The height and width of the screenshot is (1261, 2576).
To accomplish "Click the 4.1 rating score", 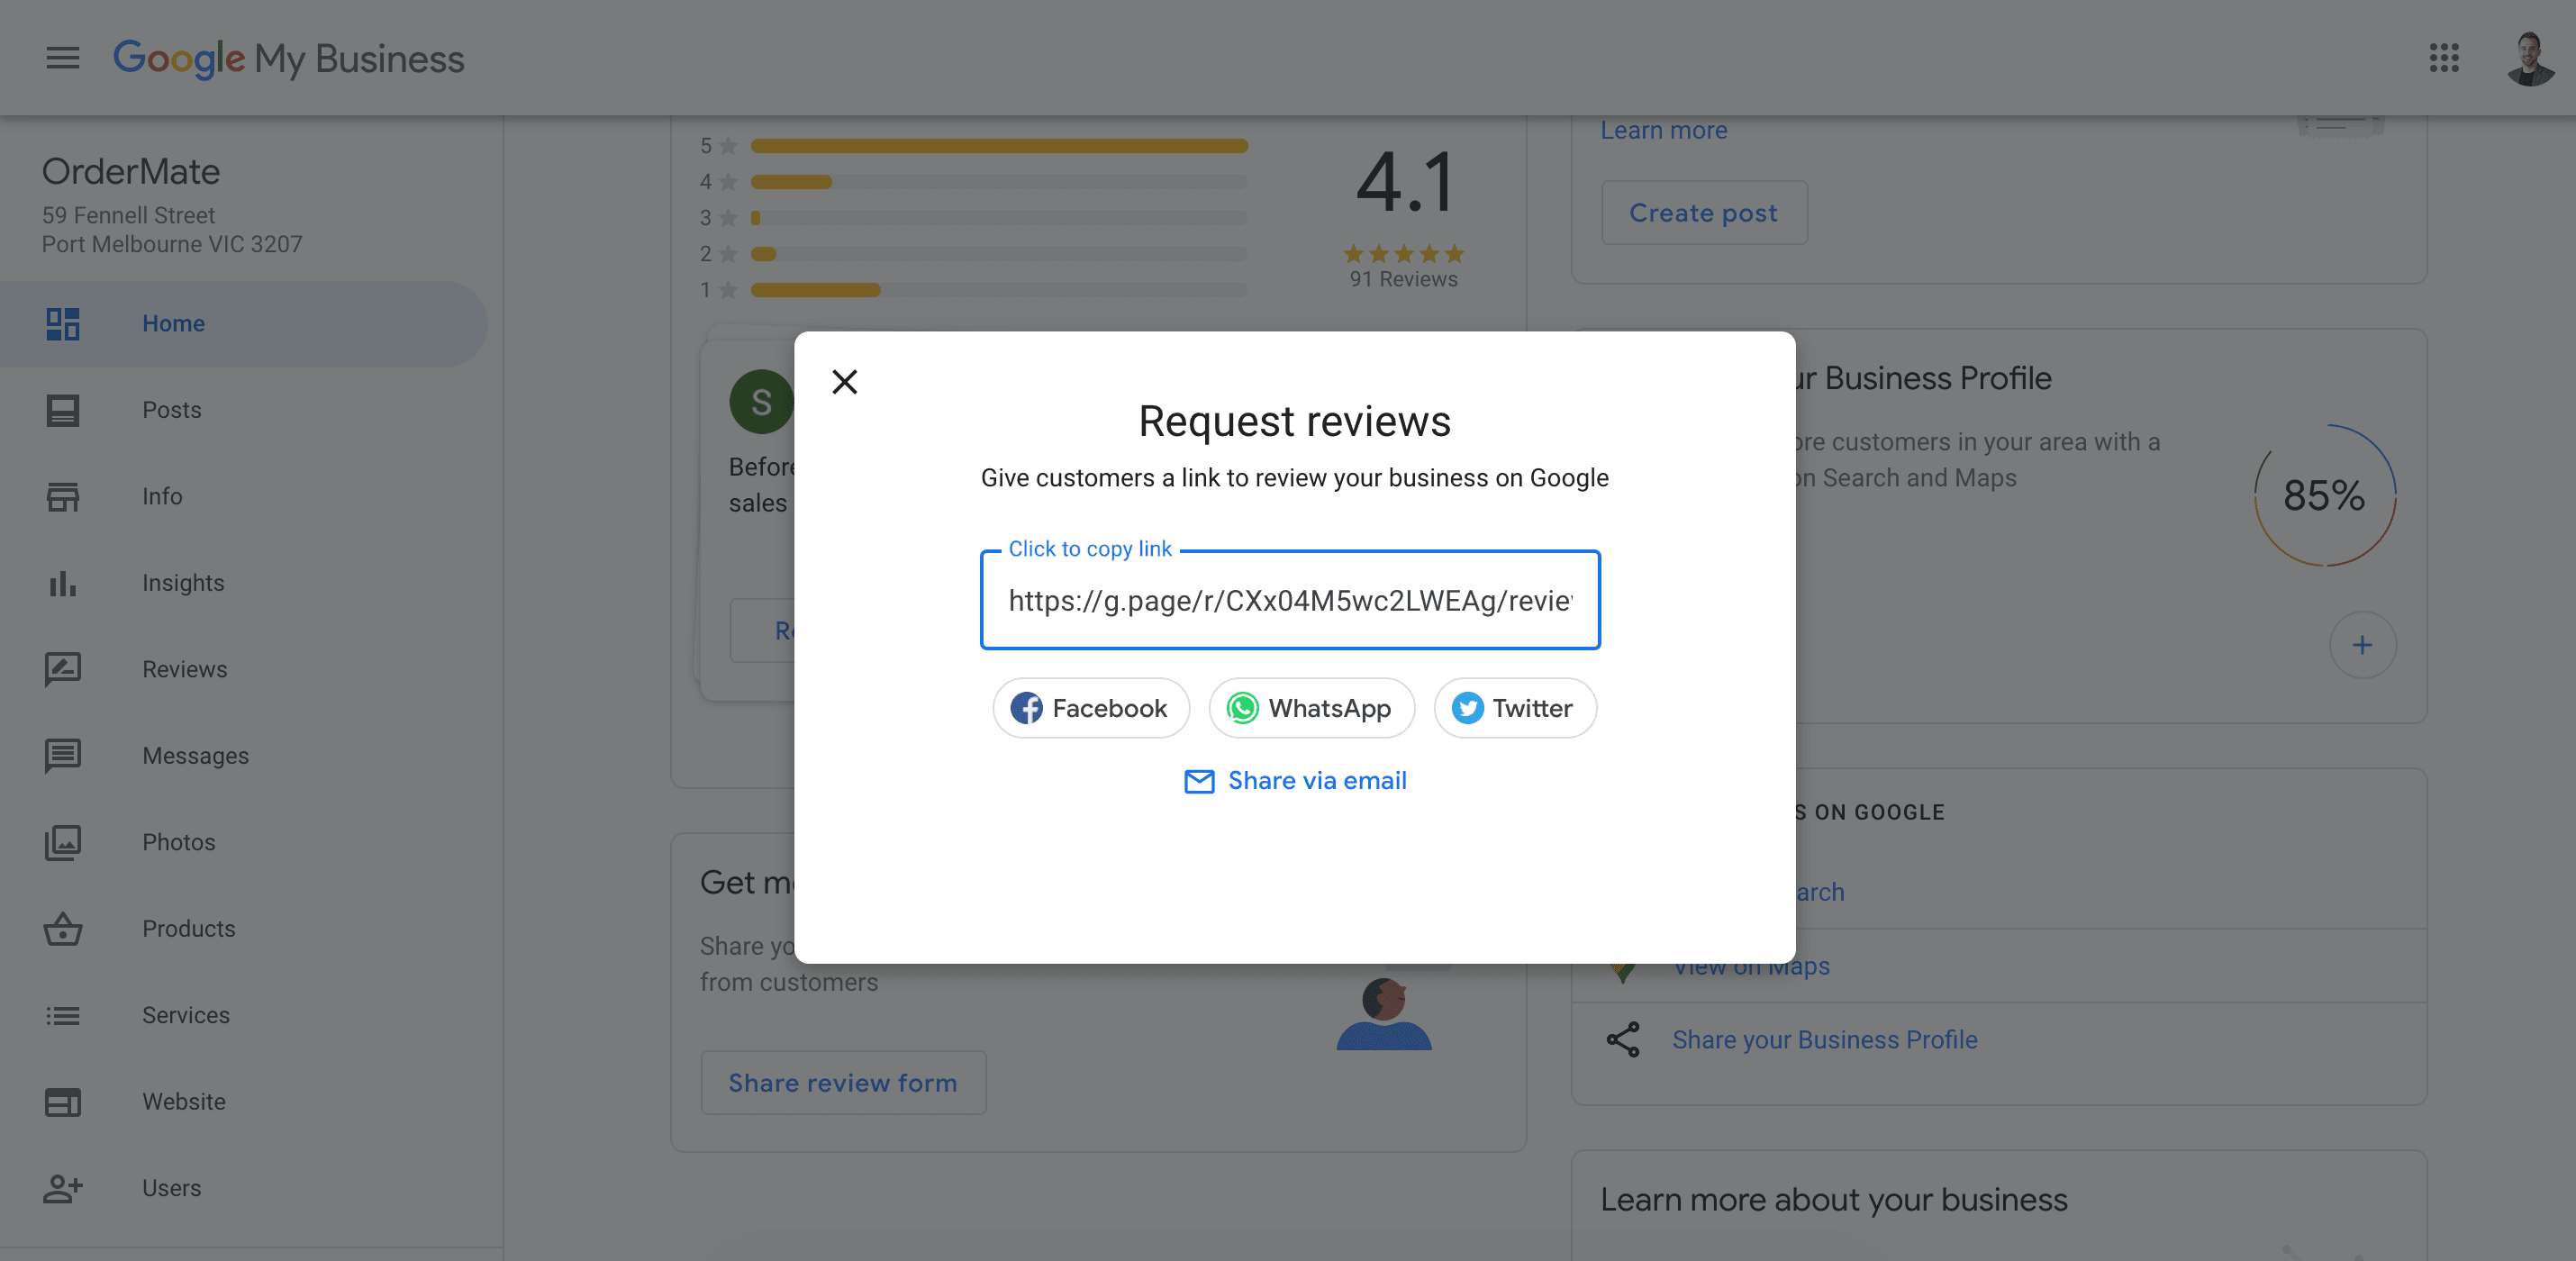I will tap(1403, 182).
